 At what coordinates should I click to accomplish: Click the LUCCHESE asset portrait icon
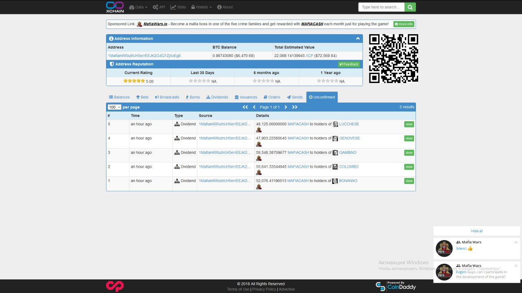336,124
